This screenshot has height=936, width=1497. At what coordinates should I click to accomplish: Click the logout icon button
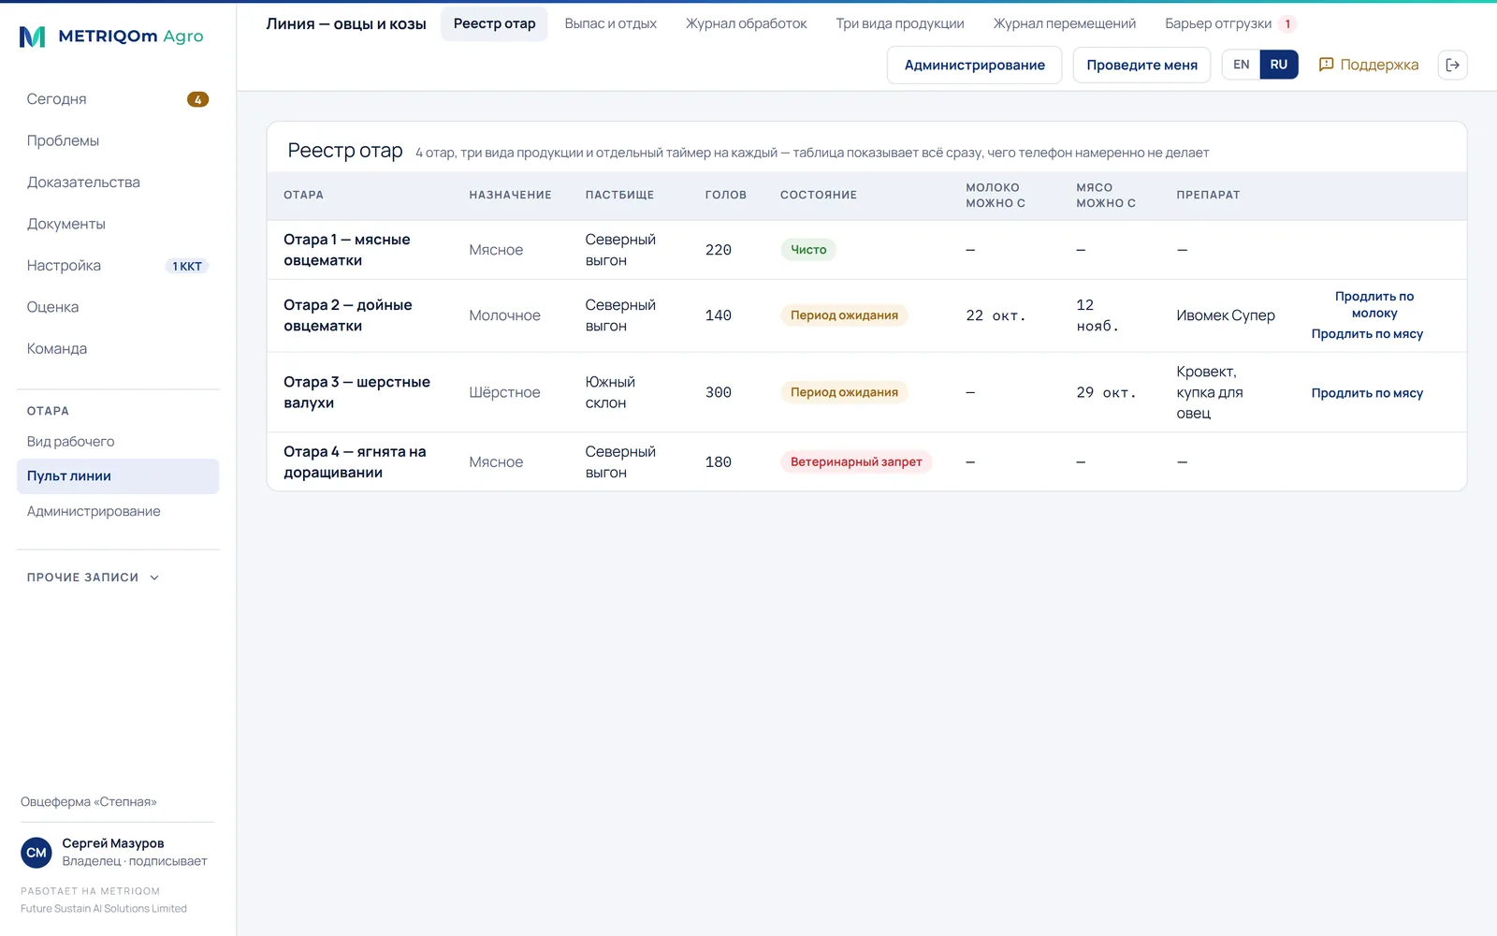click(1452, 65)
